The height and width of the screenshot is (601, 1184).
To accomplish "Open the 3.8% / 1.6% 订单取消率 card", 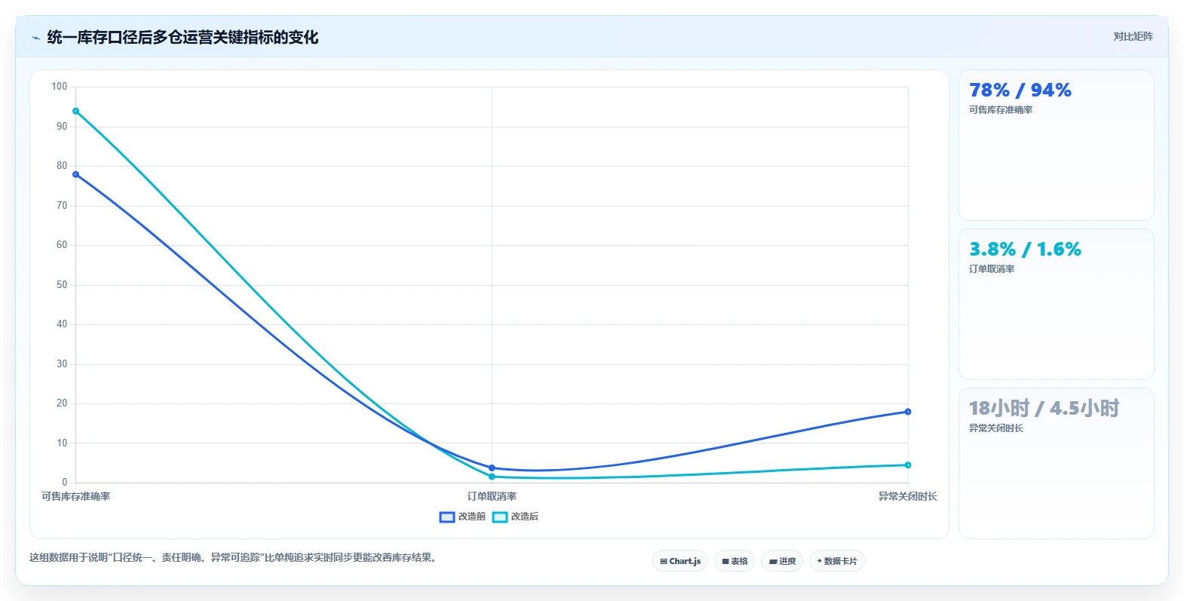I will [x=1056, y=305].
